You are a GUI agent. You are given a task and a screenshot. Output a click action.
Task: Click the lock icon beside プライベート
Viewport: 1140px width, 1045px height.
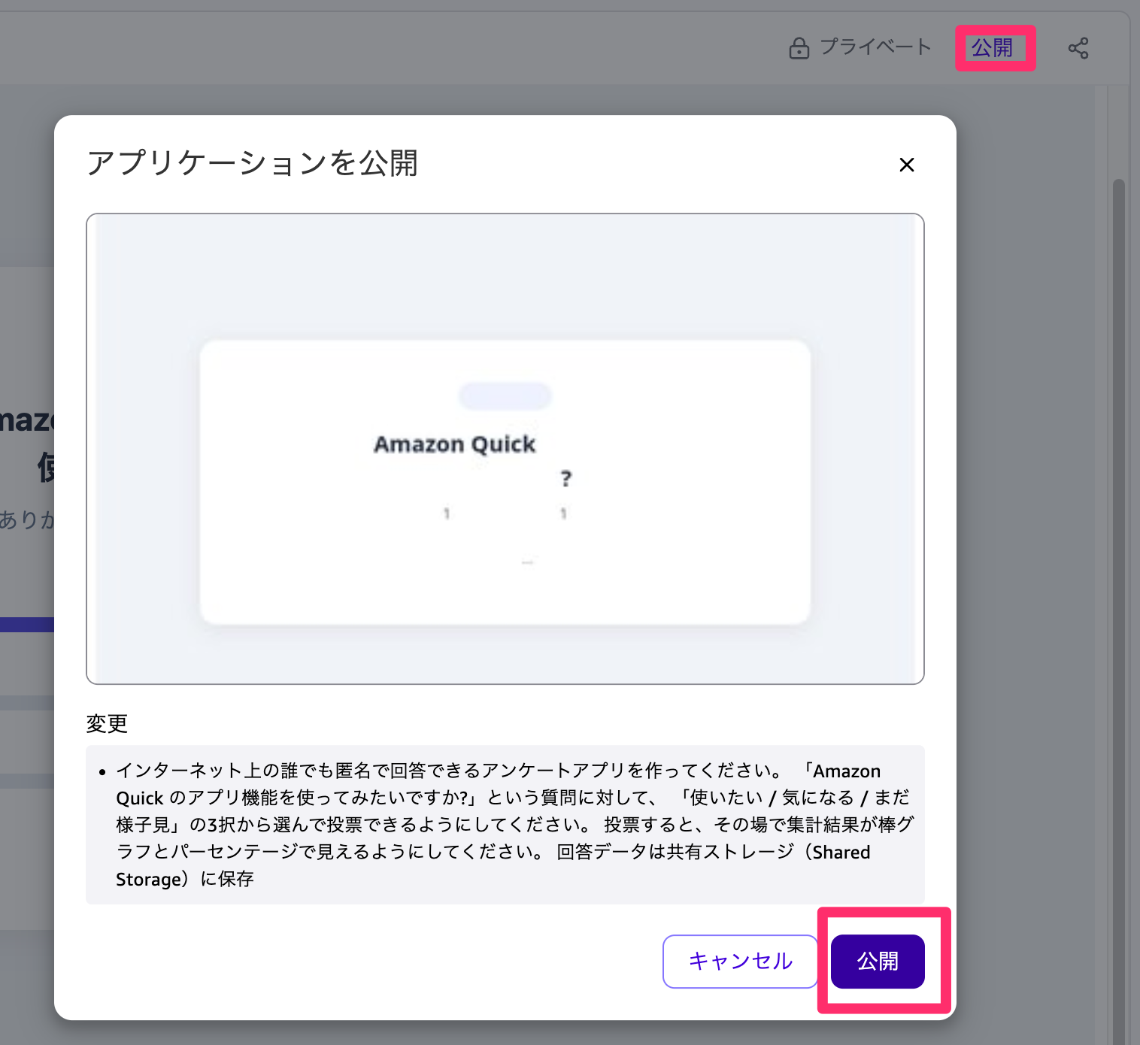(x=799, y=48)
